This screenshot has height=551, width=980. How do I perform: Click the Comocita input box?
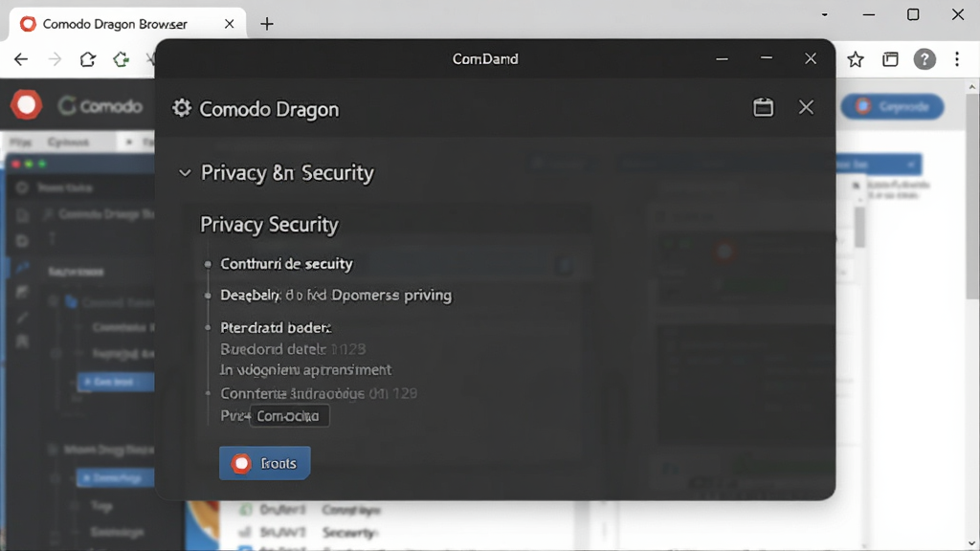coord(289,416)
